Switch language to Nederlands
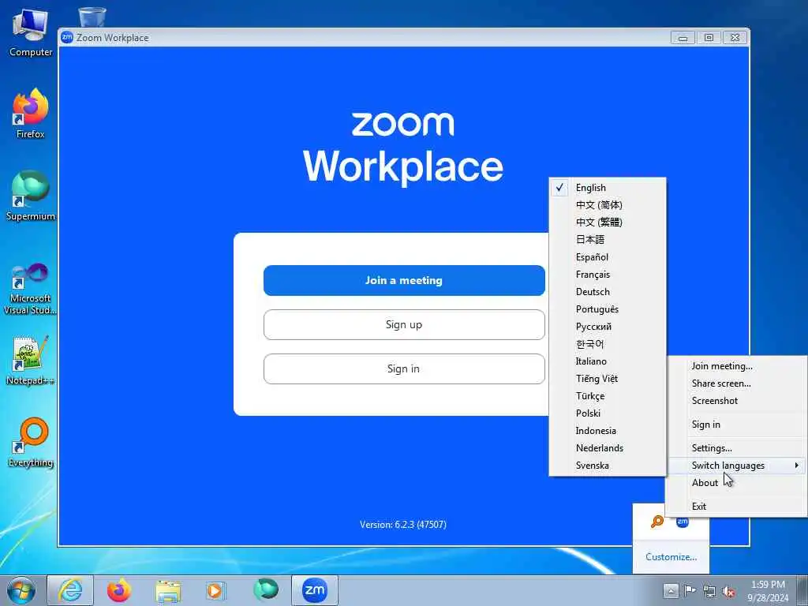808x606 pixels. (x=608, y=448)
